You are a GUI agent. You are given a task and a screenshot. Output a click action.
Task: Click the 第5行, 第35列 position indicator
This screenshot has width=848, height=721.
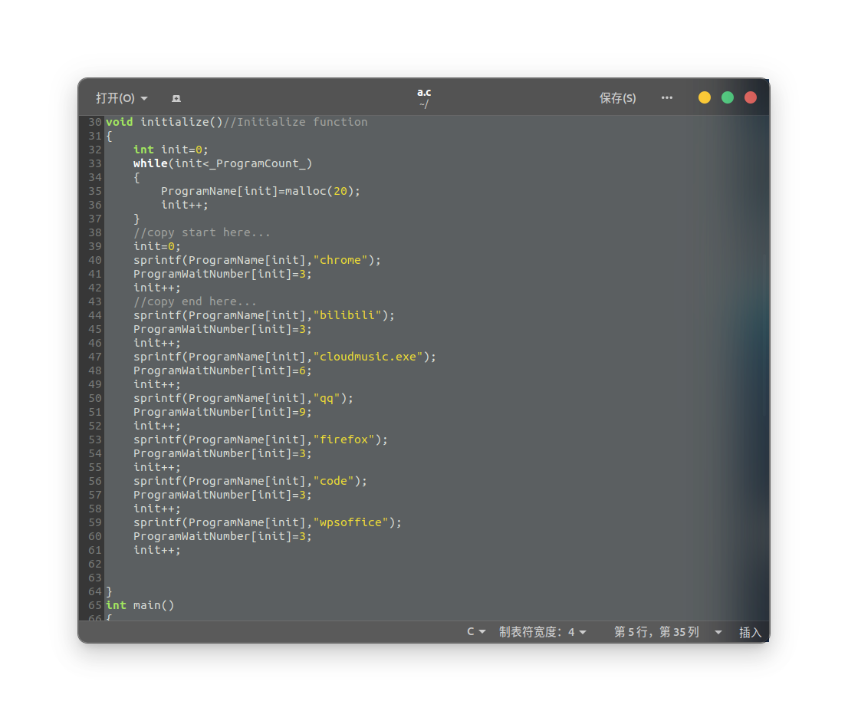coord(657,631)
